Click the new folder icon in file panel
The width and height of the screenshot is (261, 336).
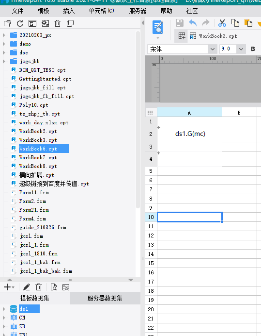7,23
